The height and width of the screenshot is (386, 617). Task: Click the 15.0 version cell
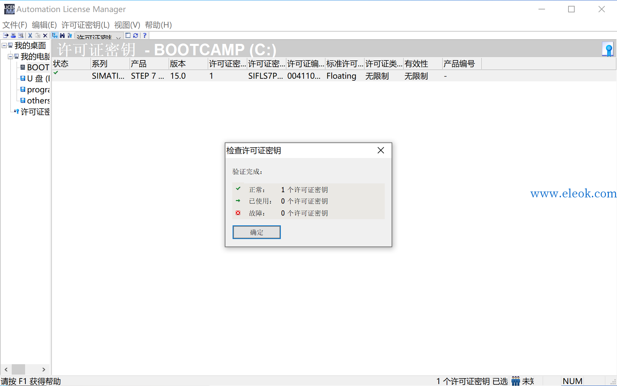point(178,76)
